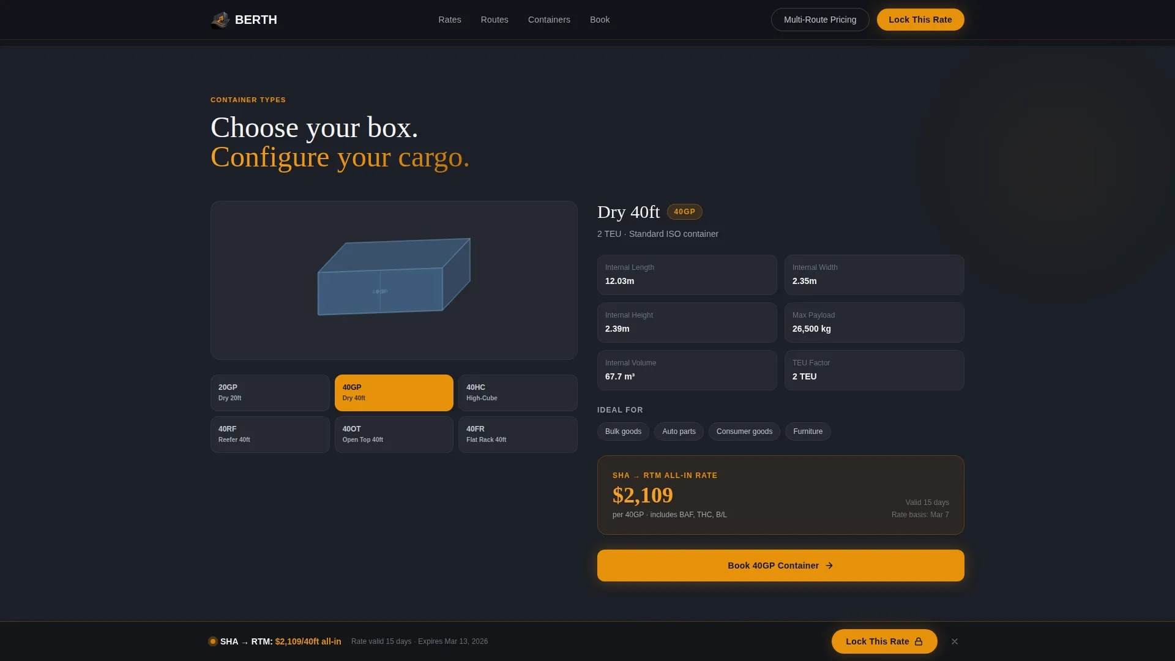Click the 'CONTAINER TYPES' section label
This screenshot has width=1175, height=661.
click(248, 100)
